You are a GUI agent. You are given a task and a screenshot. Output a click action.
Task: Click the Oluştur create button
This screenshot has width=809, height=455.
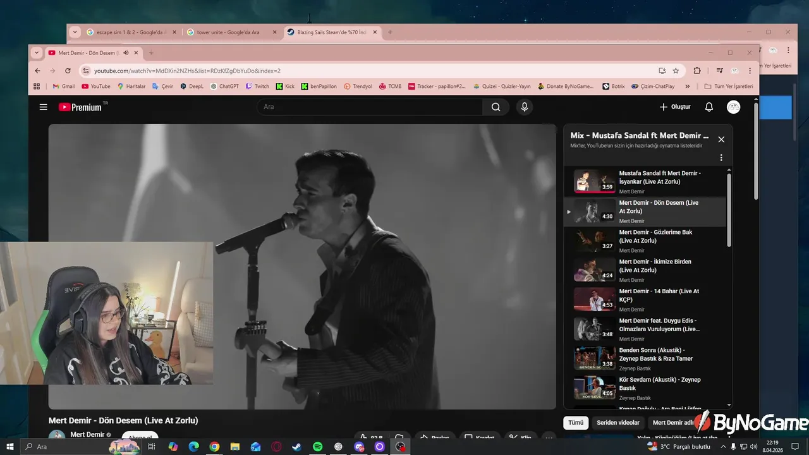(675, 107)
